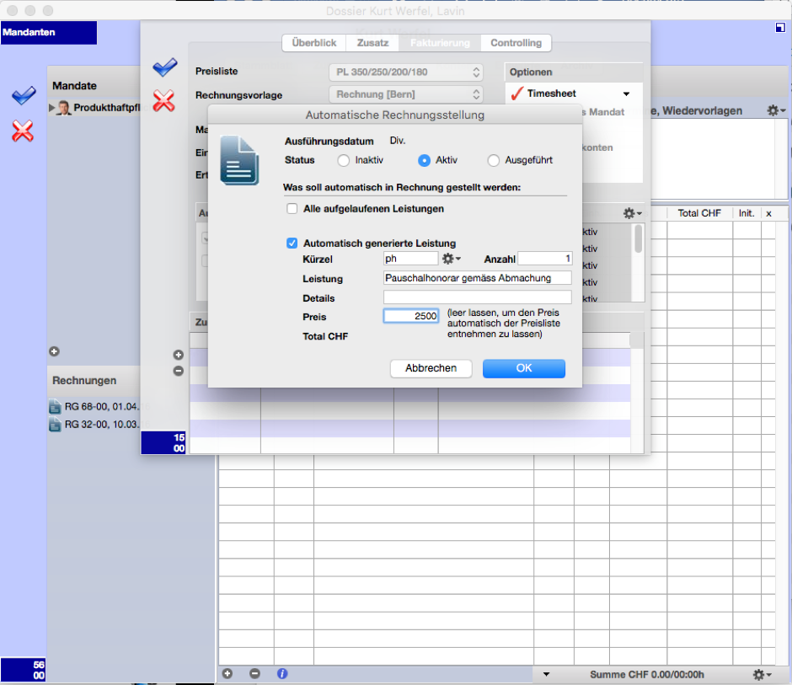Click the minus icon in dossier window sidebar
This screenshot has width=792, height=685.
click(x=179, y=371)
